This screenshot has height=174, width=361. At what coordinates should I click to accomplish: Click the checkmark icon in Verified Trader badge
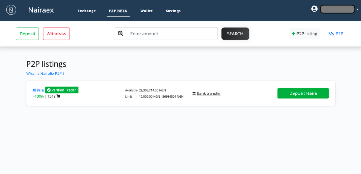click(48, 90)
